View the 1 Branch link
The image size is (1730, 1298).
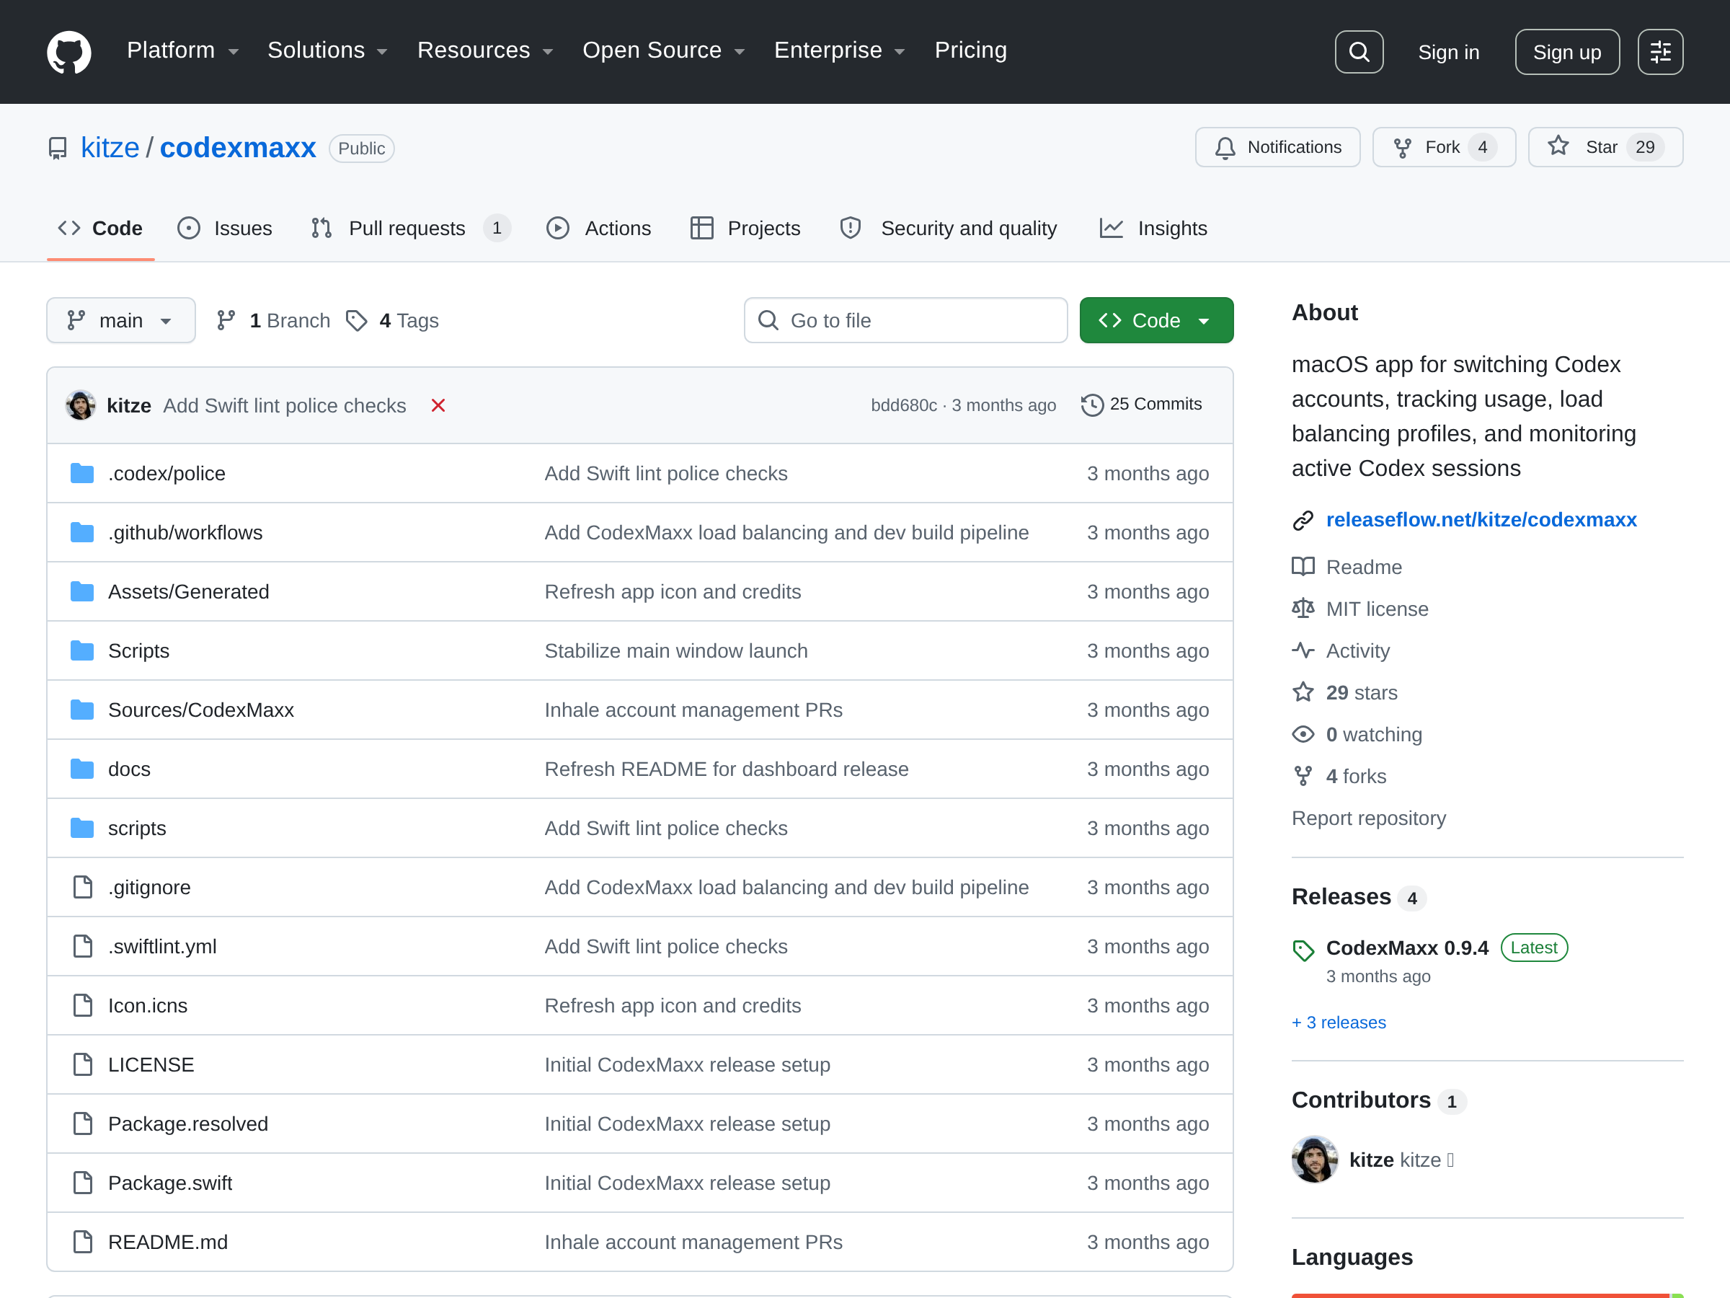pyautogui.click(x=274, y=321)
